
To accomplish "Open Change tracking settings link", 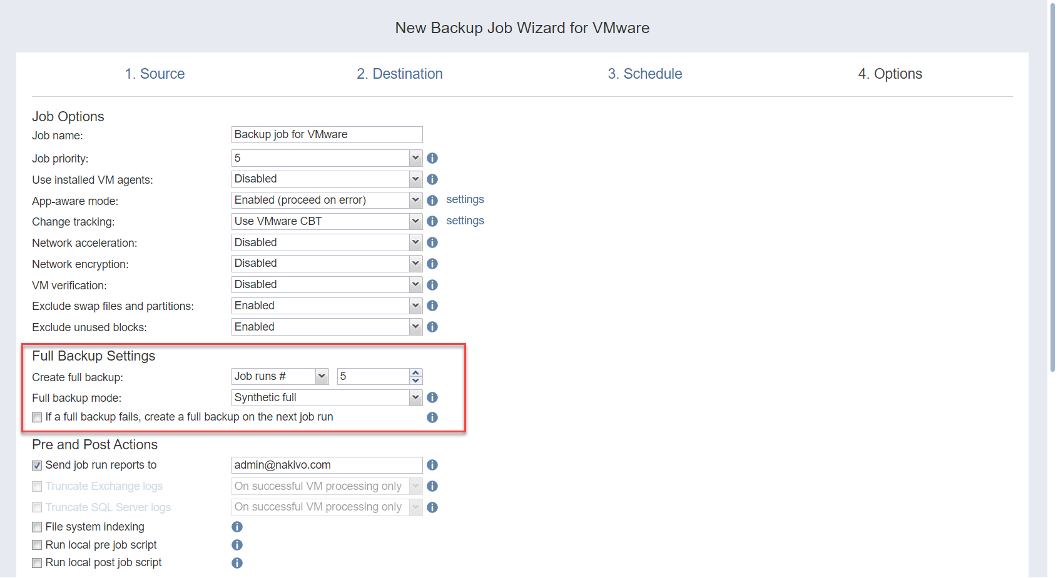I will point(465,221).
